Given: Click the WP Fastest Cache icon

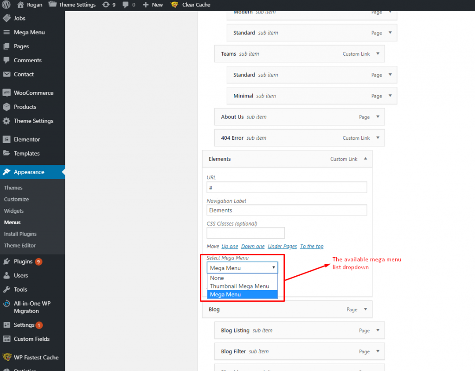Looking at the screenshot, I should (6, 358).
